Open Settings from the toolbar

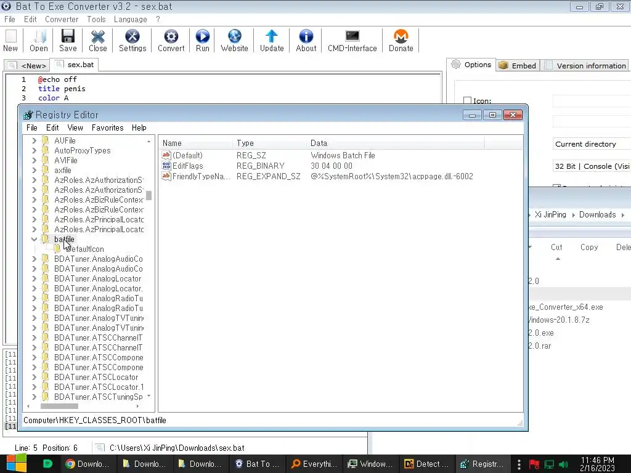click(132, 40)
